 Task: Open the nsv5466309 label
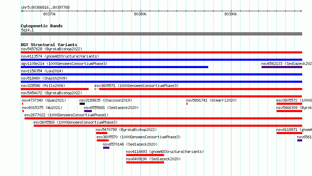pyautogui.click(x=294, y=108)
